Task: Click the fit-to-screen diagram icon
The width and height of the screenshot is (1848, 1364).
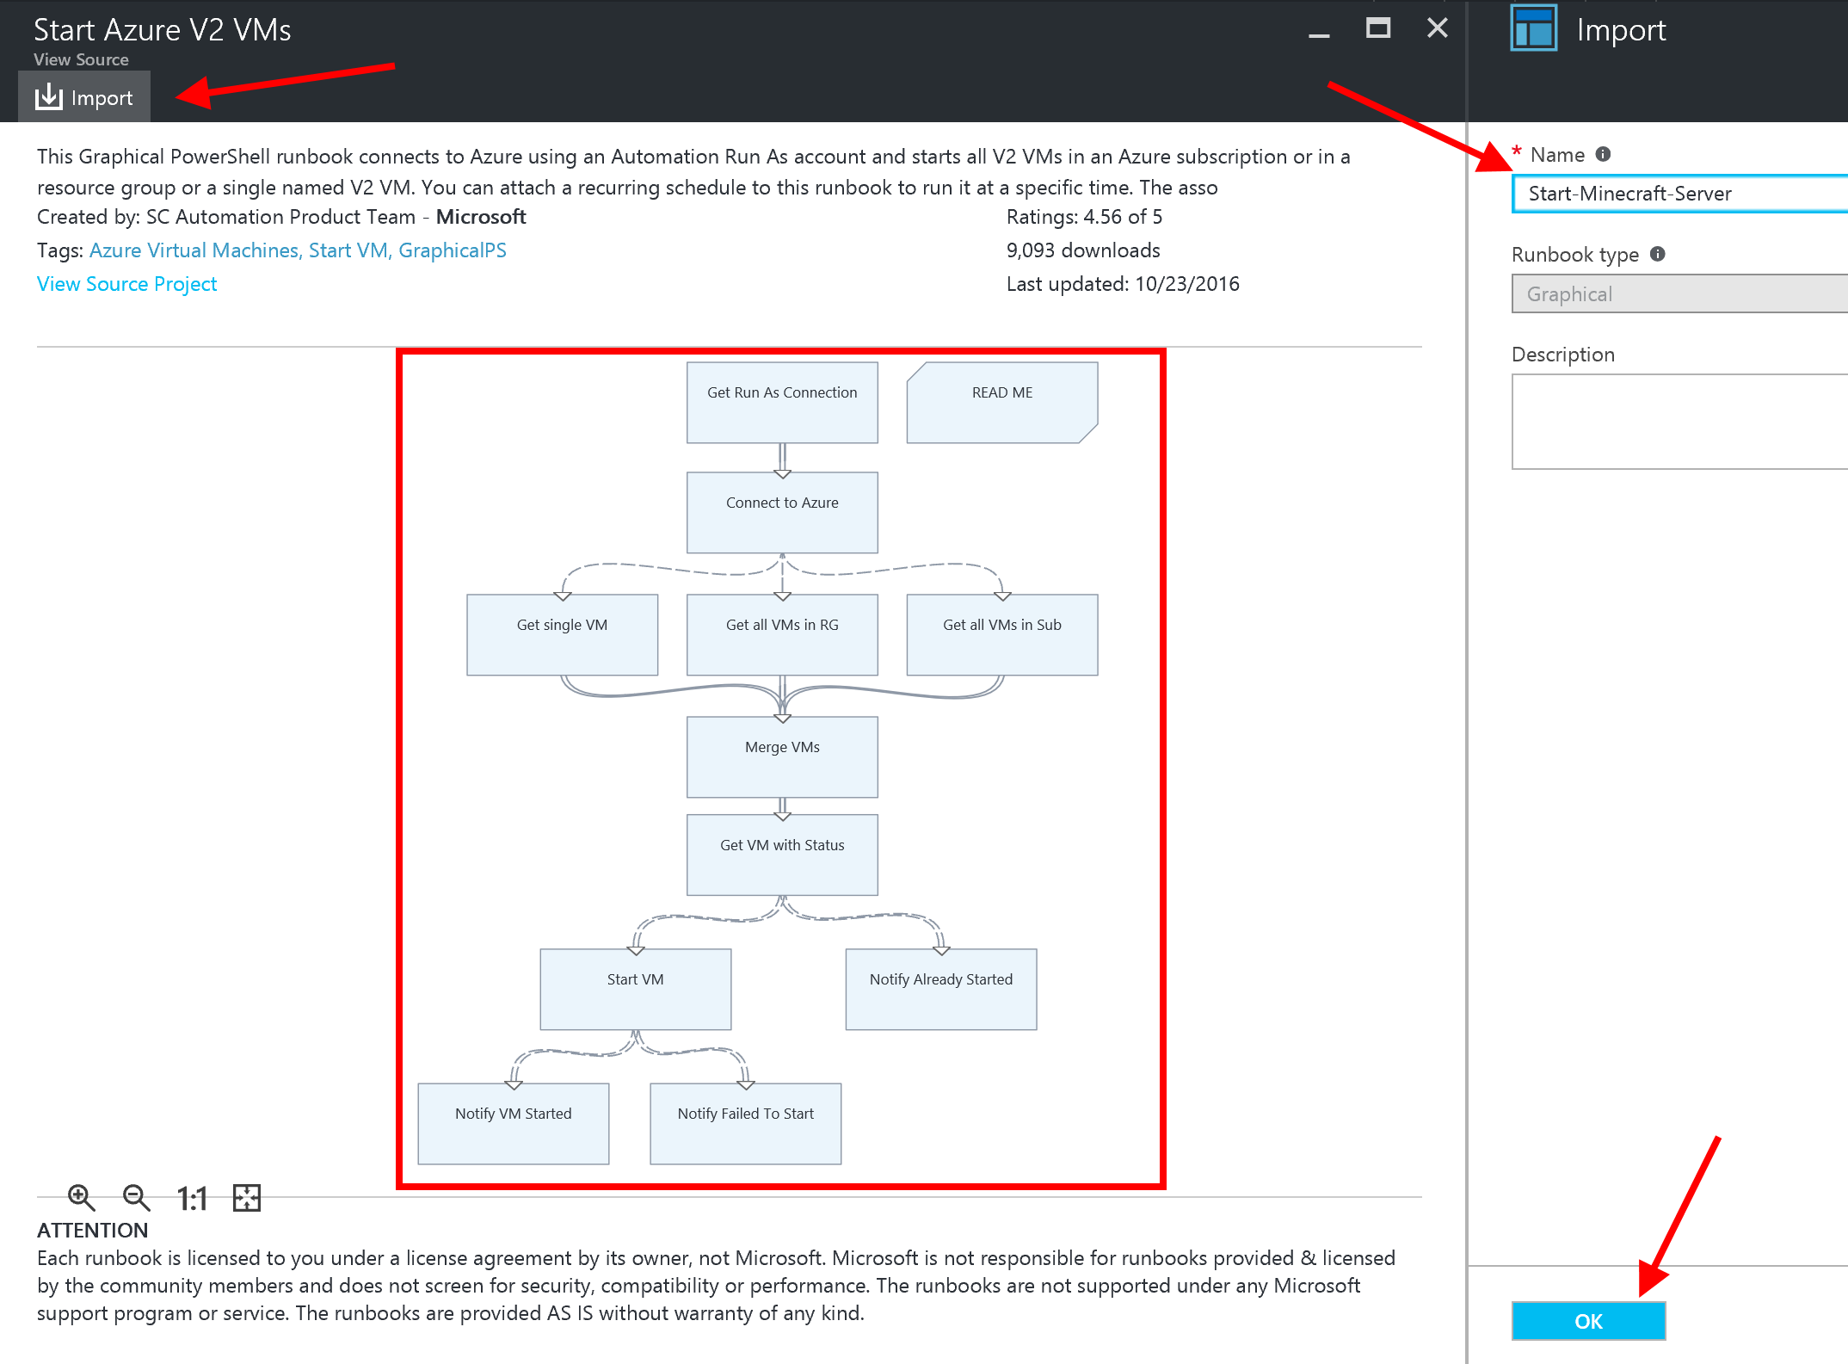Action: 247,1197
